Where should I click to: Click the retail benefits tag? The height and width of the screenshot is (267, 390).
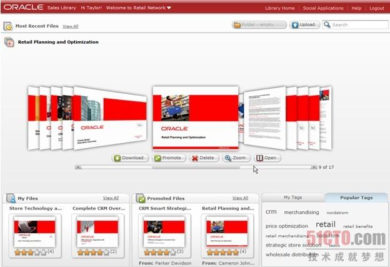pyautogui.click(x=358, y=226)
